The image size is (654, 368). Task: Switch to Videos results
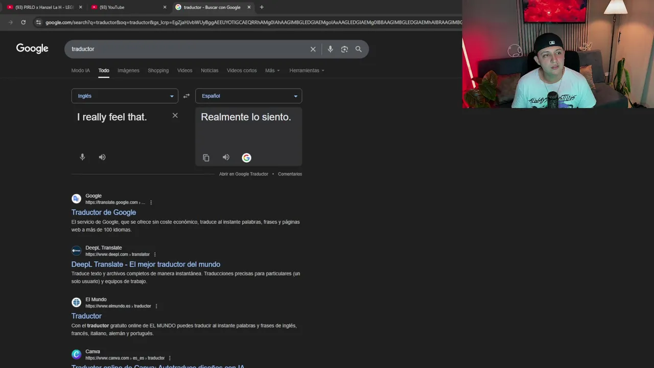pos(184,71)
